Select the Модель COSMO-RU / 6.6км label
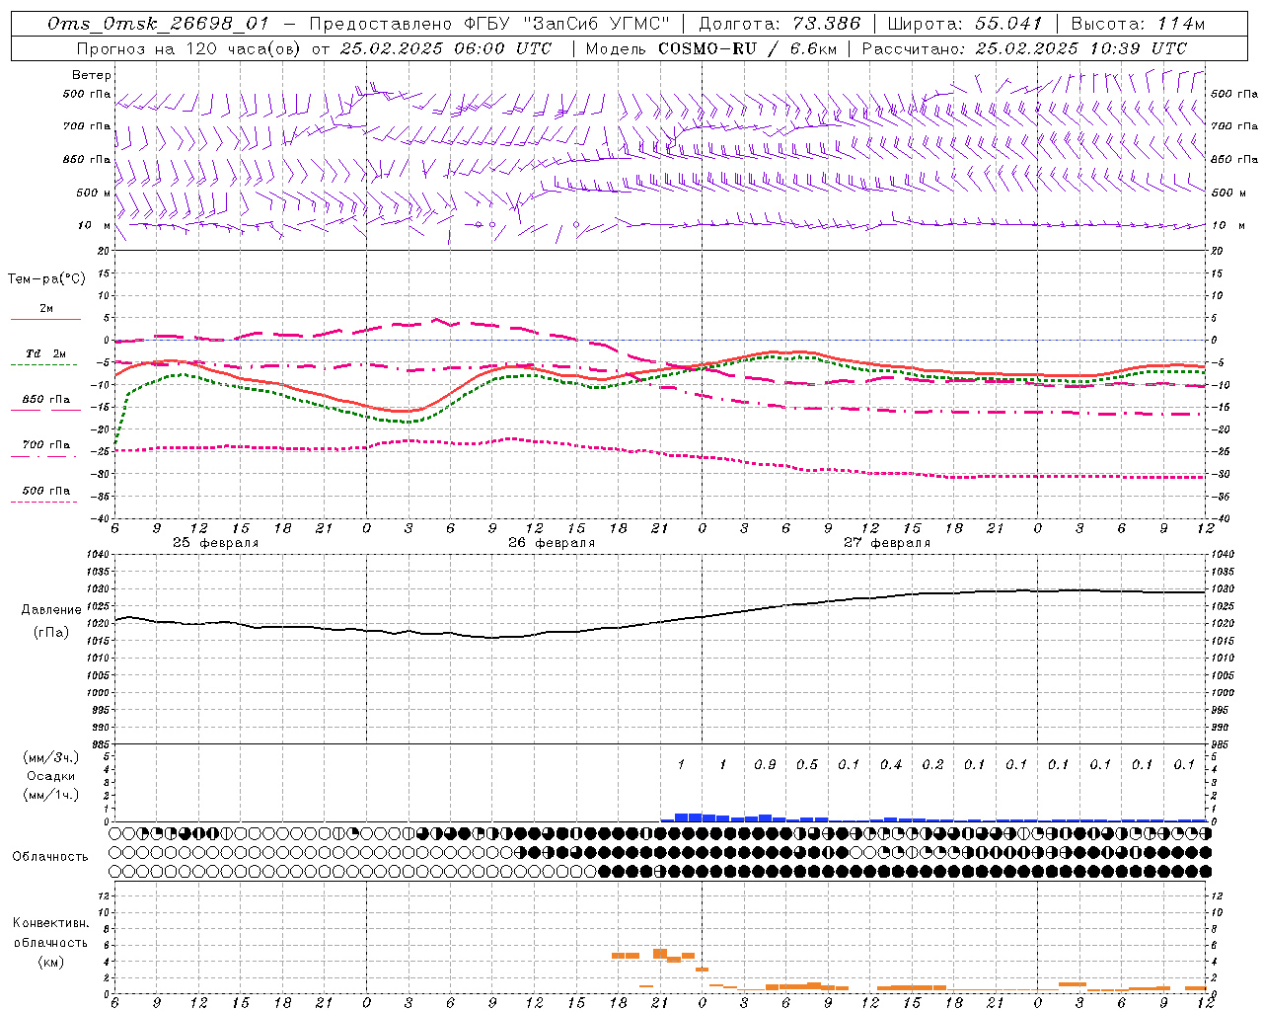The width and height of the screenshot is (1263, 1011). tap(709, 47)
